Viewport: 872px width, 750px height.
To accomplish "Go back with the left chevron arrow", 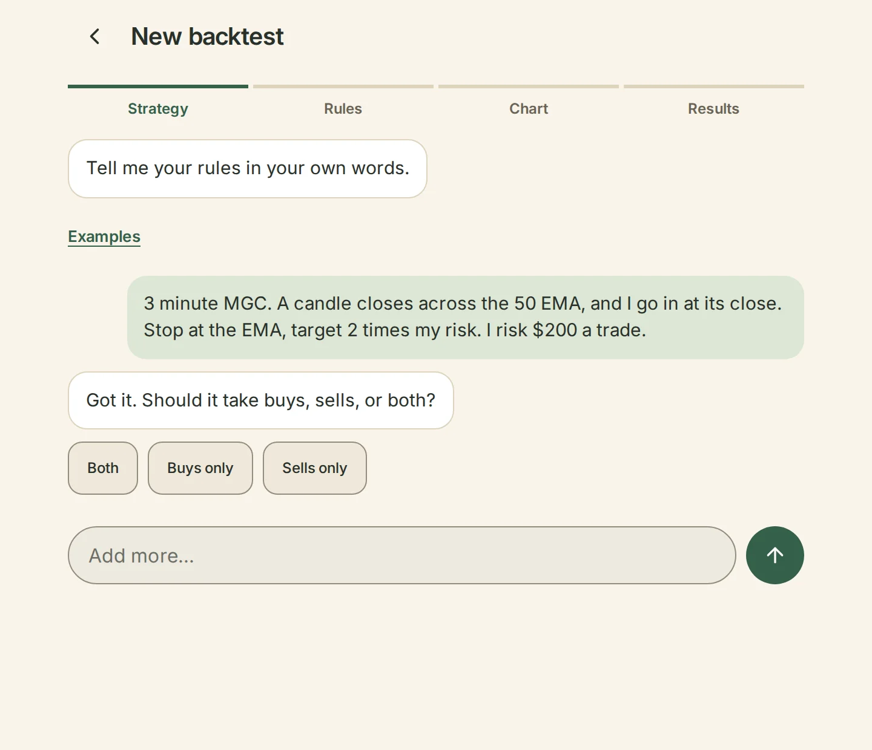I will [95, 36].
